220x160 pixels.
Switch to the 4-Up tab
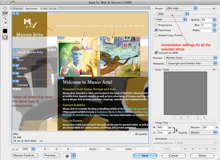tap(53, 9)
